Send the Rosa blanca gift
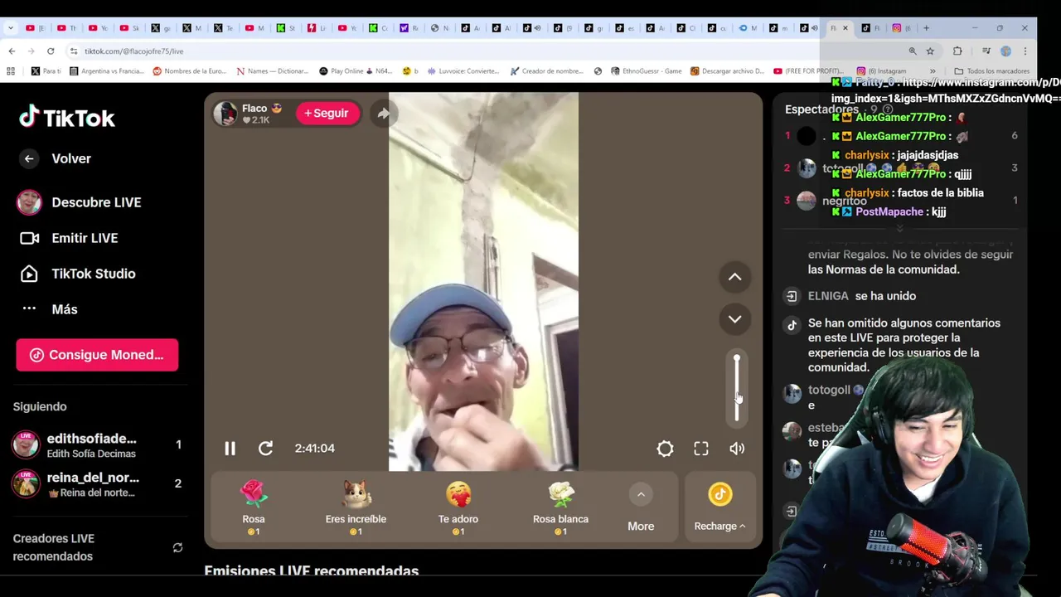The width and height of the screenshot is (1061, 597). pyautogui.click(x=561, y=507)
